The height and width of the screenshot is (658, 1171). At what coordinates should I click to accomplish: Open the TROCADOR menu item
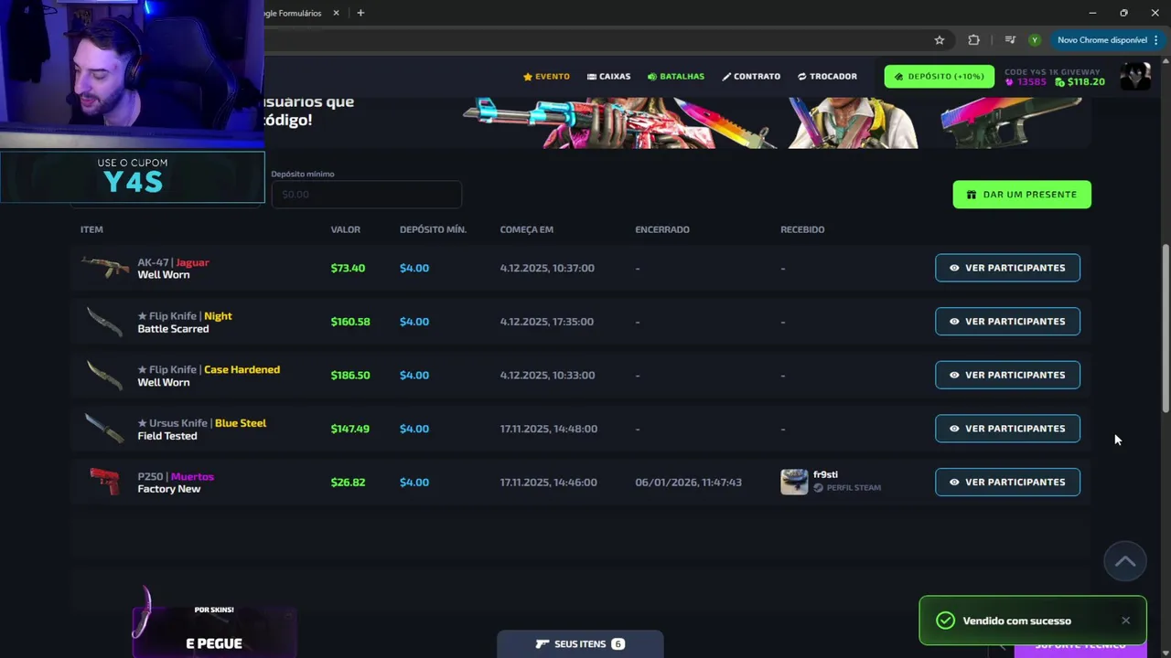(827, 77)
